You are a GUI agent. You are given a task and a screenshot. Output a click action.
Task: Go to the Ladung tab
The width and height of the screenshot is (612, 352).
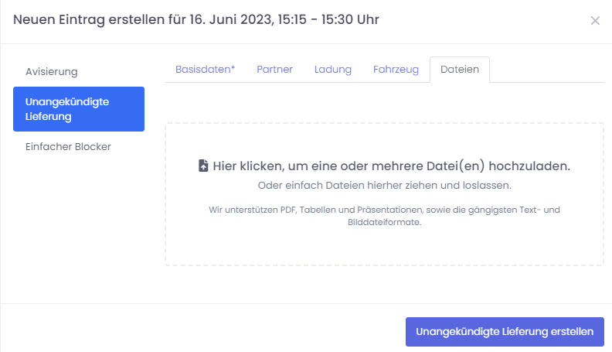tap(332, 70)
